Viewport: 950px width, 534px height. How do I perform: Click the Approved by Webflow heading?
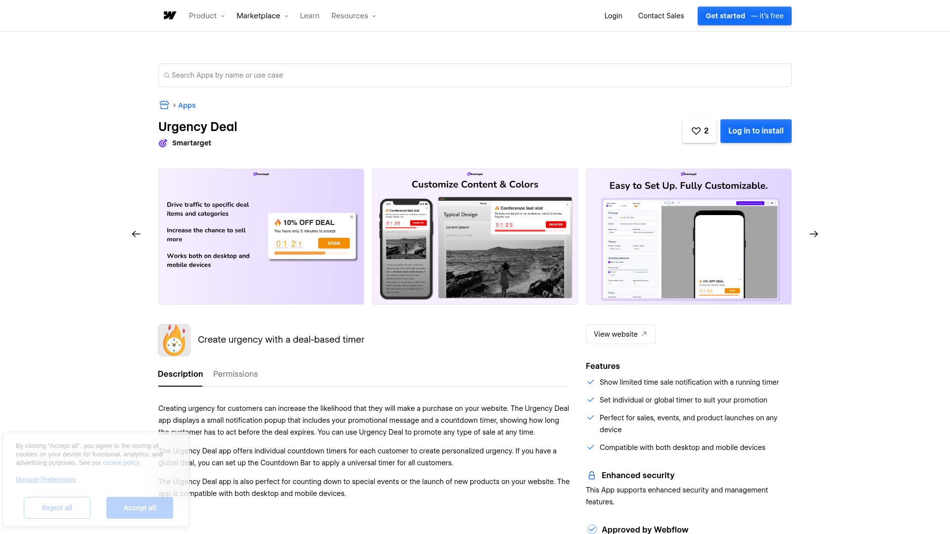coord(645,530)
